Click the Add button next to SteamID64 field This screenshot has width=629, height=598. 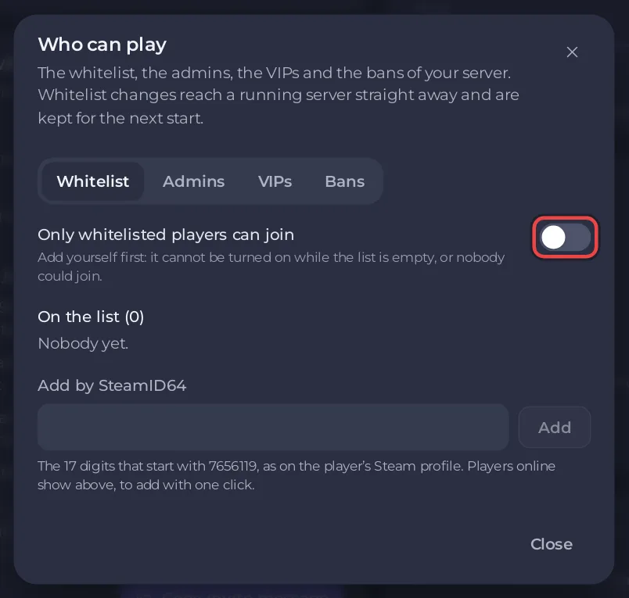(x=555, y=428)
